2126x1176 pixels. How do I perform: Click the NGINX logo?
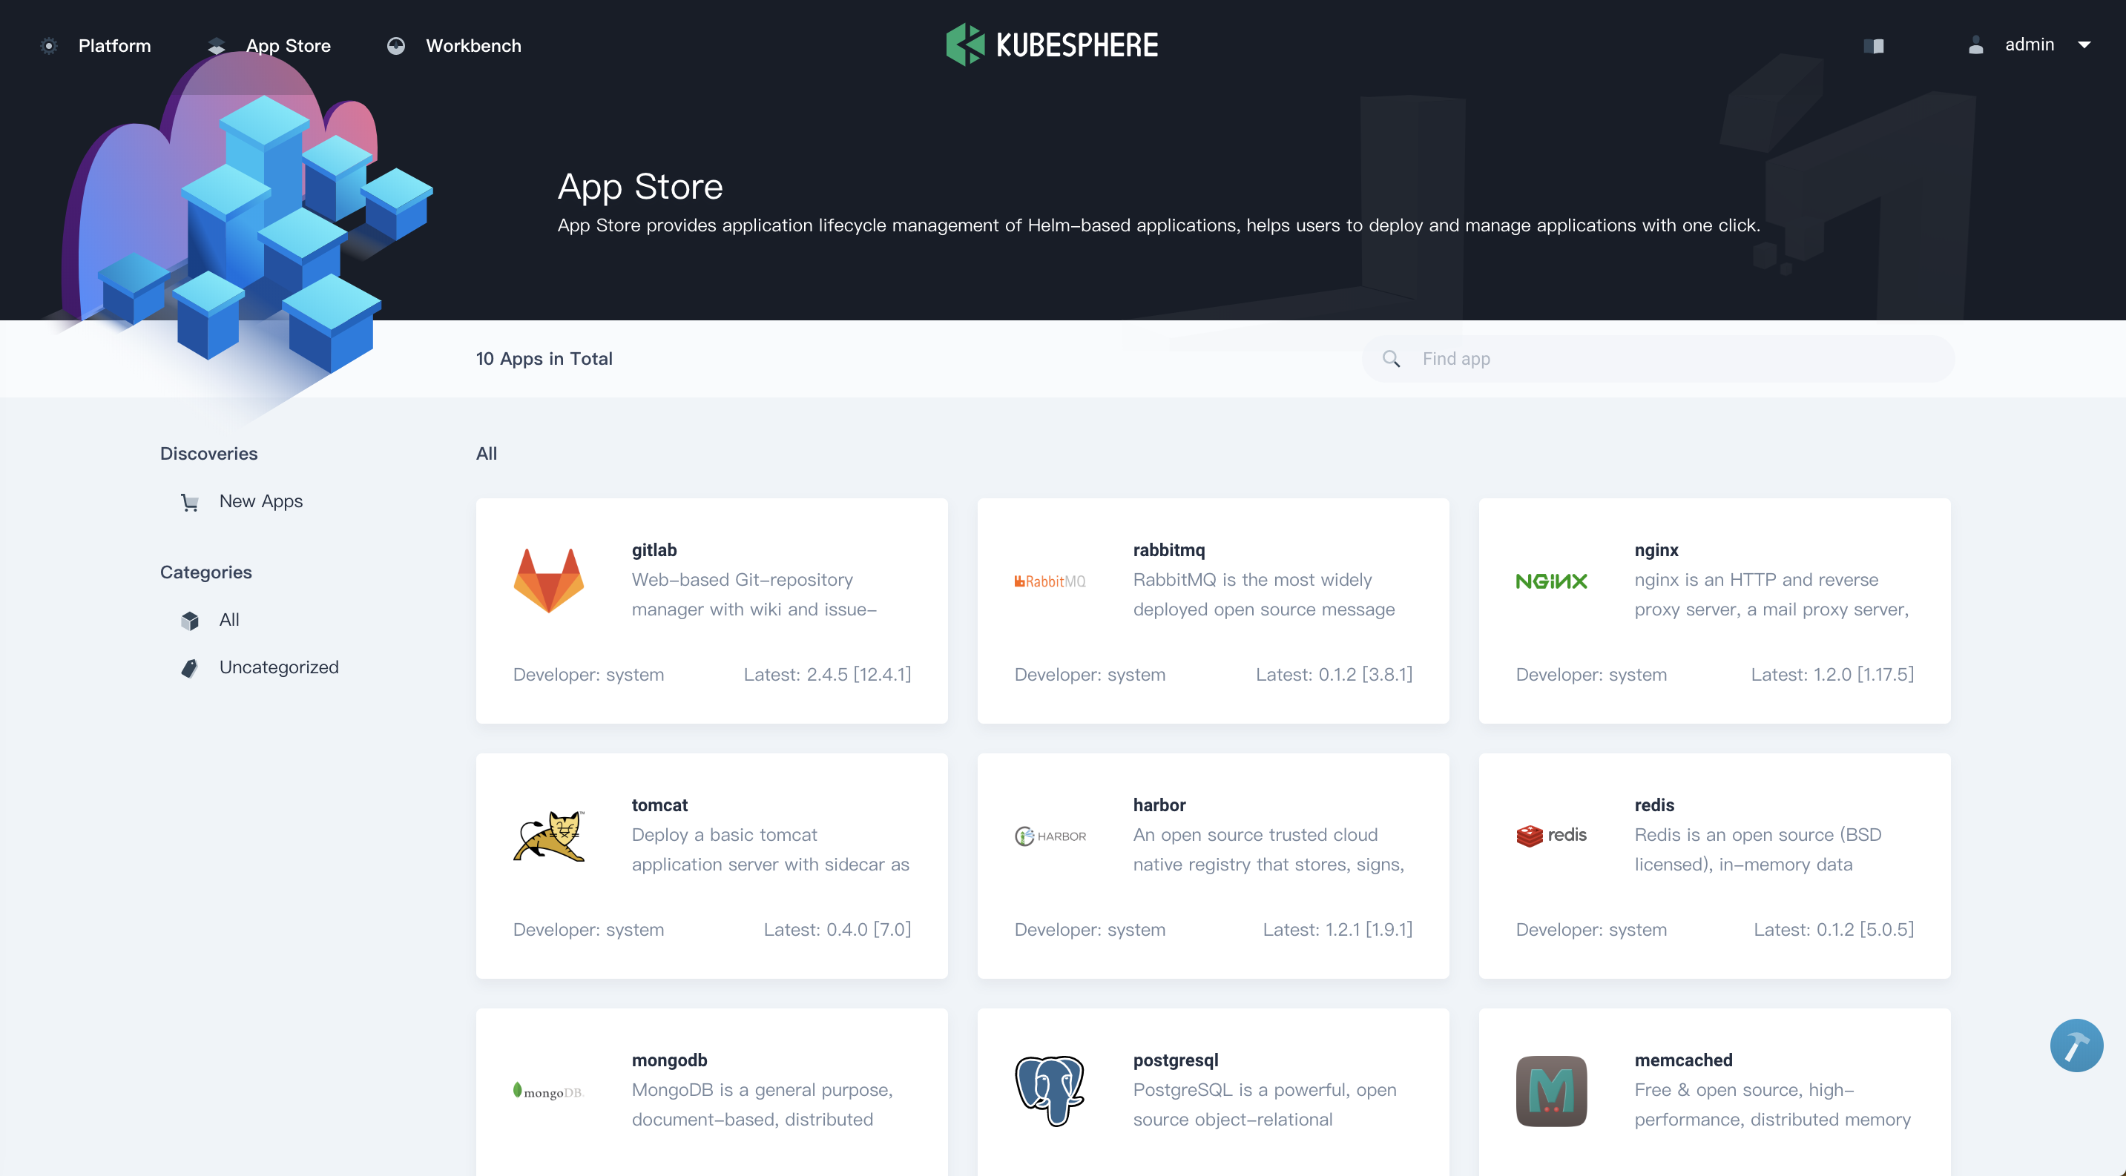1552,581
